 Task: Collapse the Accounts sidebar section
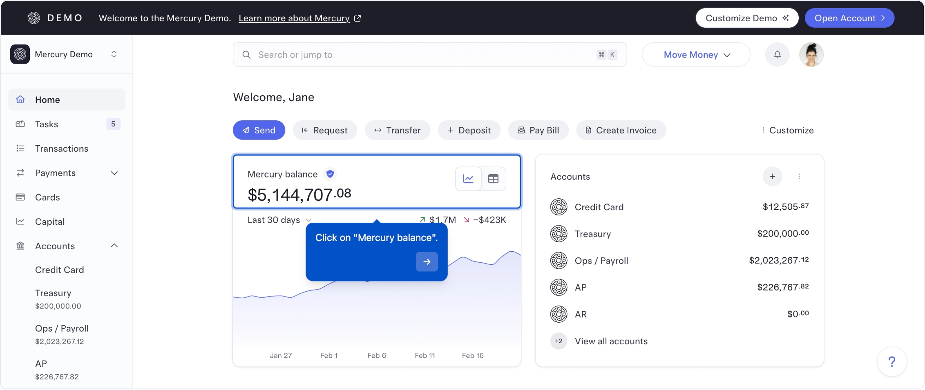pyautogui.click(x=114, y=246)
